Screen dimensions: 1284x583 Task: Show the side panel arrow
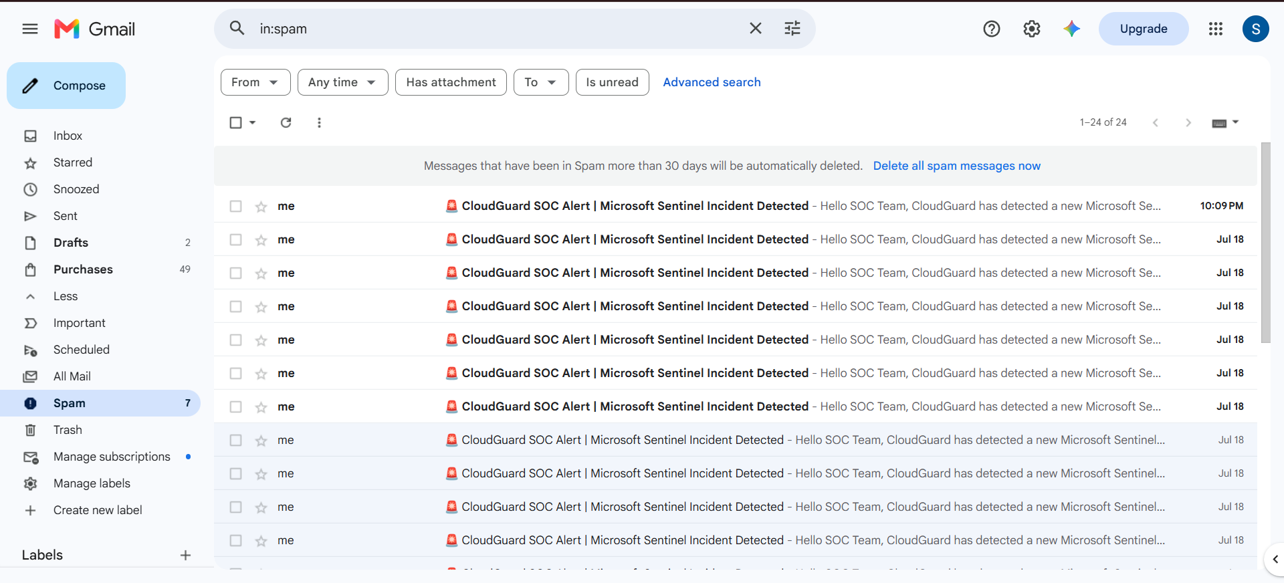click(x=1275, y=560)
